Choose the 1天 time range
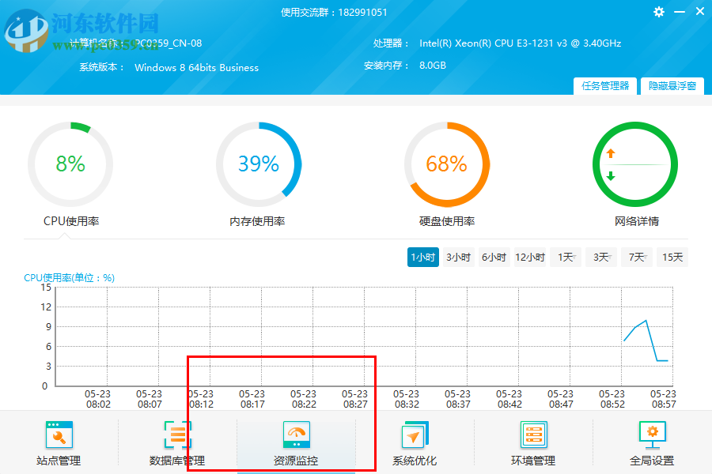Viewport: 712px width, 474px height. coord(565,257)
